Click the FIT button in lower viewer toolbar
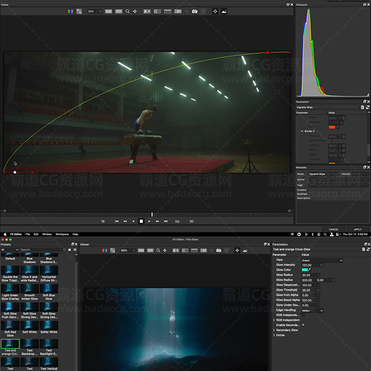 coord(150,251)
